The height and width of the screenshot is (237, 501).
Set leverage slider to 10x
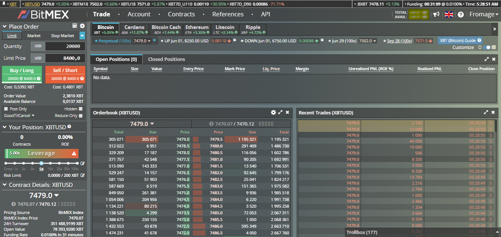pos(50,163)
